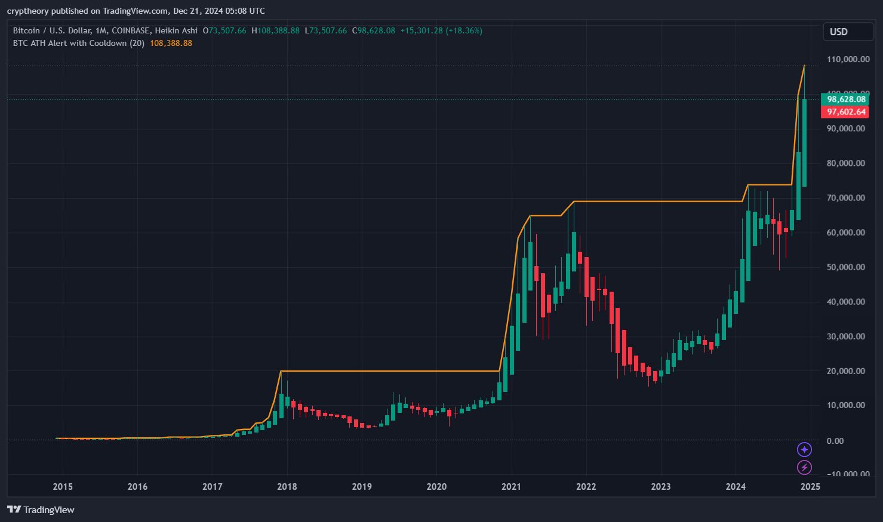Open the USD currency selector
Image resolution: width=883 pixels, height=522 pixels.
click(x=848, y=32)
